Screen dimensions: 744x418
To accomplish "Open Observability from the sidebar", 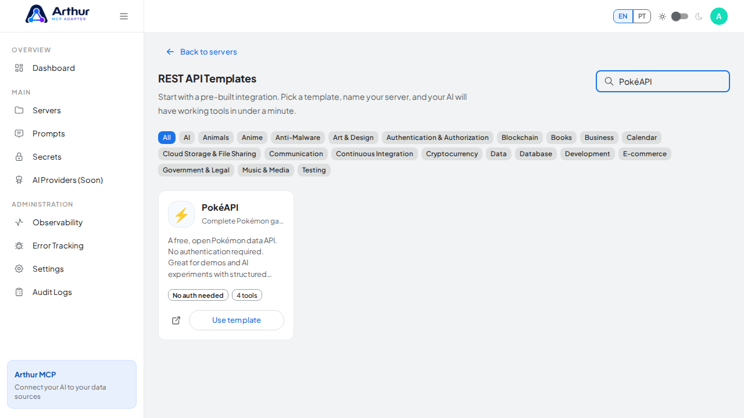I will 71,222.
